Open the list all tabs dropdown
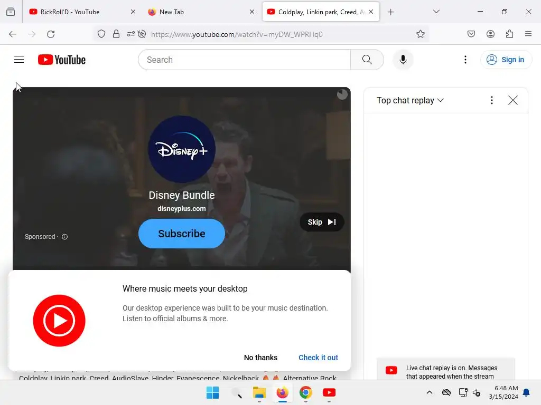 [x=436, y=12]
